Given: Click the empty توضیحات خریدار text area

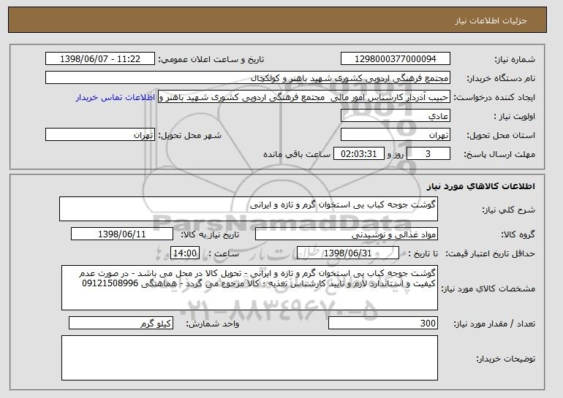Looking at the screenshot, I should [x=249, y=358].
